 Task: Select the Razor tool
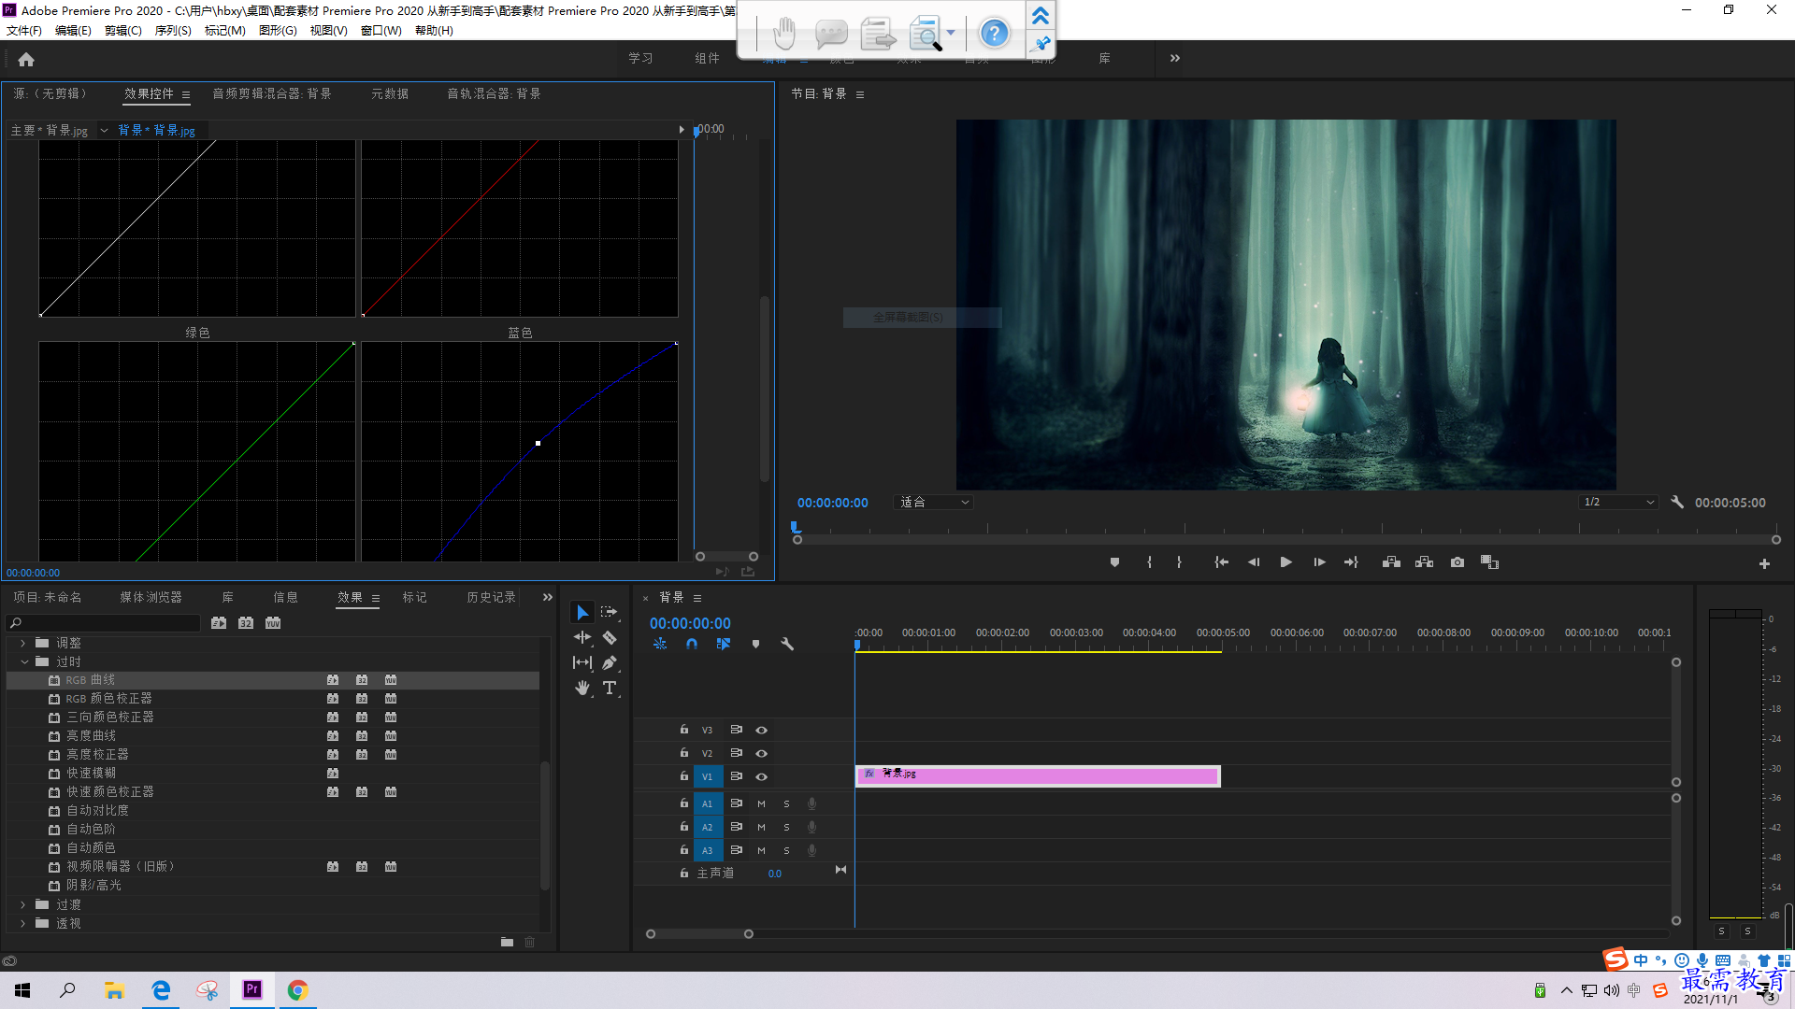(610, 637)
